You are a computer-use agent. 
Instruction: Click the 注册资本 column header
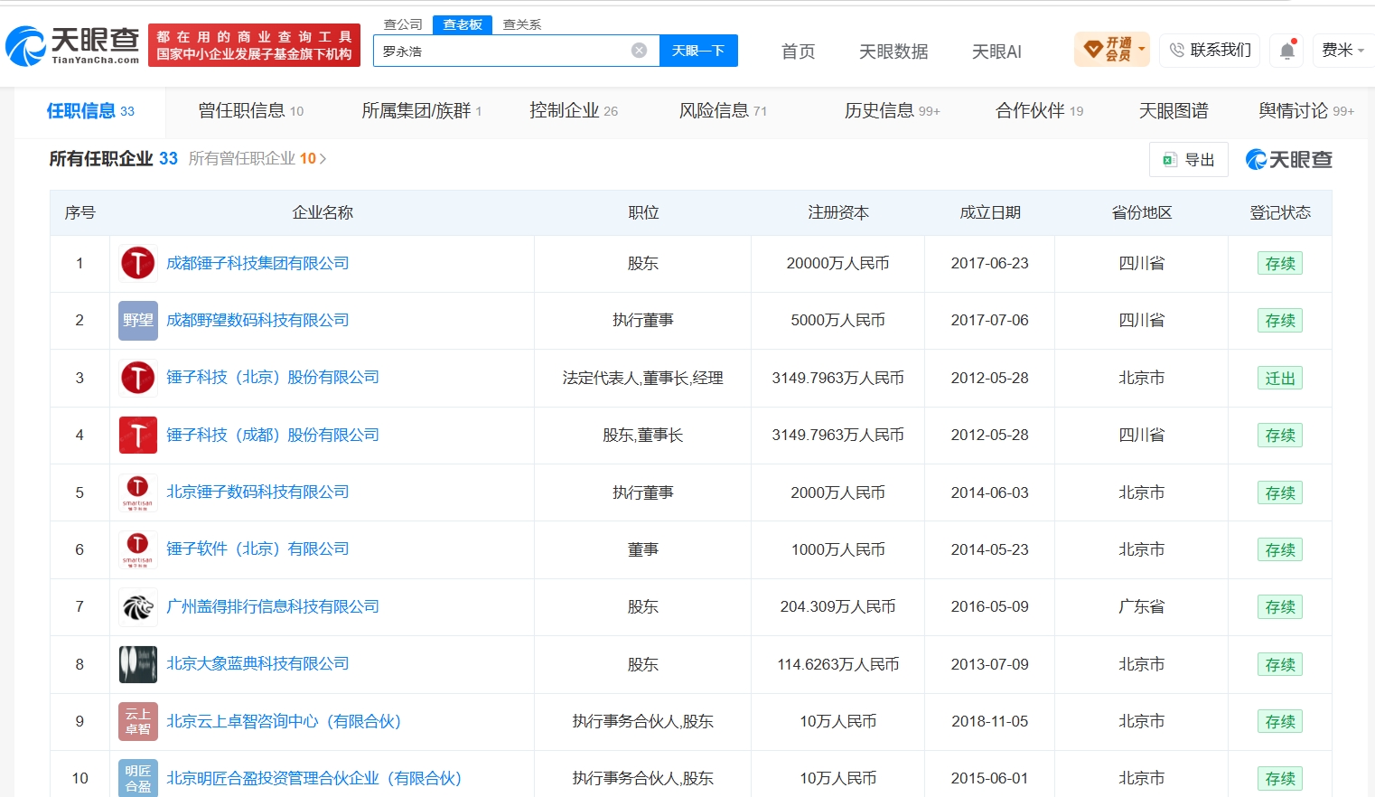click(x=837, y=213)
